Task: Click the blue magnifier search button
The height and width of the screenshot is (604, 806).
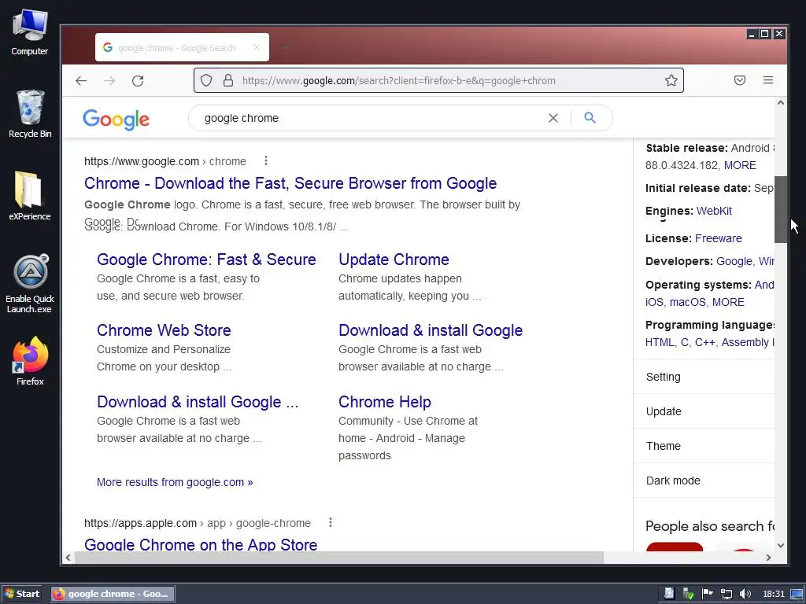Action: (x=590, y=118)
